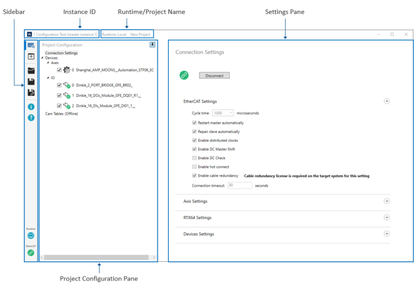Screen dimensions: 417x292
Task: Click the EtherCAT link status icon in sidebar
Action: [x=31, y=252]
